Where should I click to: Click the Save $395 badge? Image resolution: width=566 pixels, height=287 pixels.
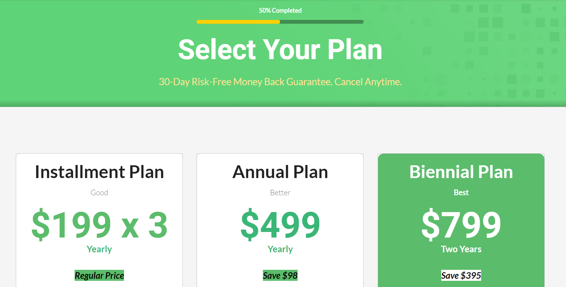(x=461, y=275)
